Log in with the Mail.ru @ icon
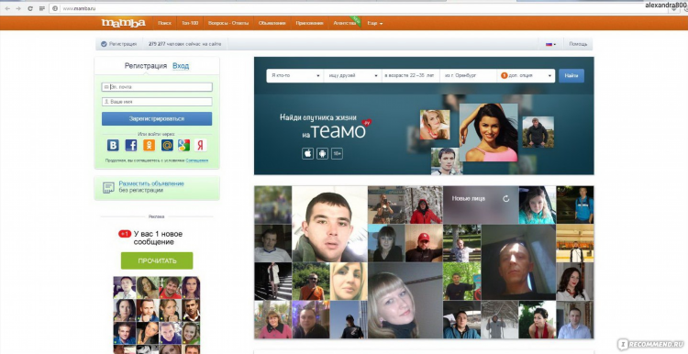 click(x=167, y=145)
